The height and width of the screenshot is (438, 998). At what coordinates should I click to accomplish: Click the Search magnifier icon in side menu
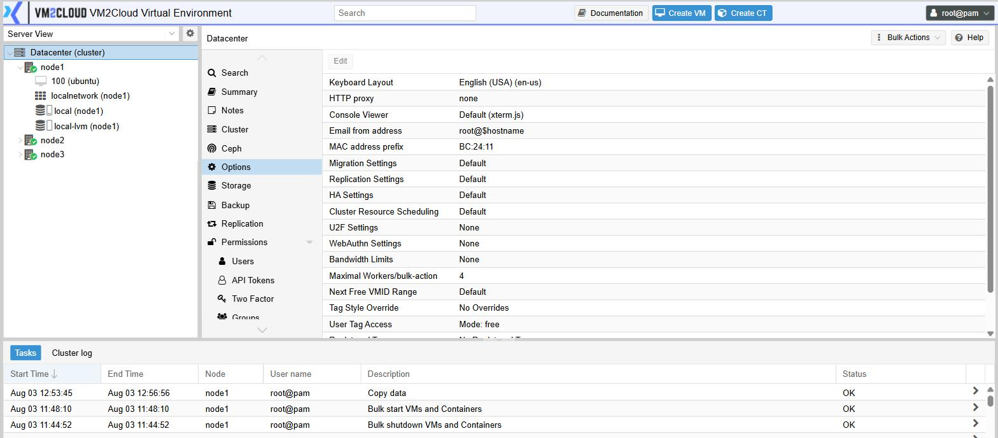[212, 73]
